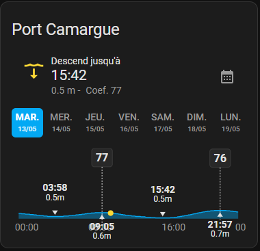The image size is (260, 251).
Task: Click low tide marker triangle at 15:42
Action: click(162, 214)
